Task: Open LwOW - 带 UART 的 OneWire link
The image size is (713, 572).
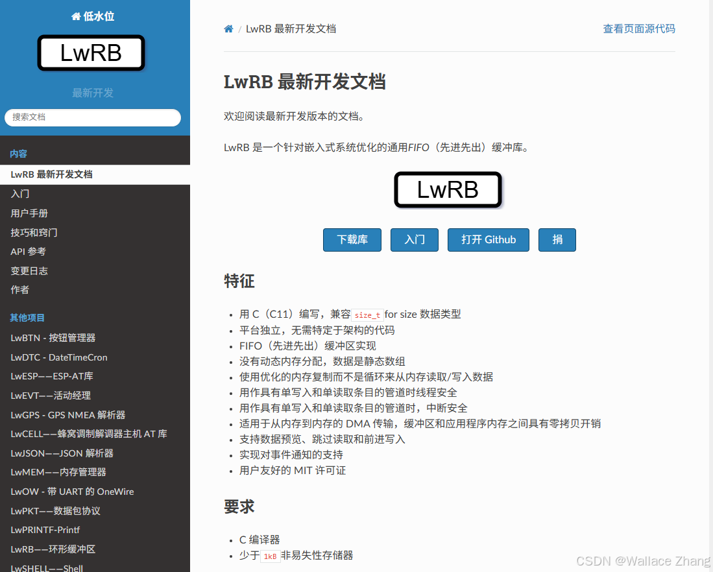Action: [x=95, y=492]
